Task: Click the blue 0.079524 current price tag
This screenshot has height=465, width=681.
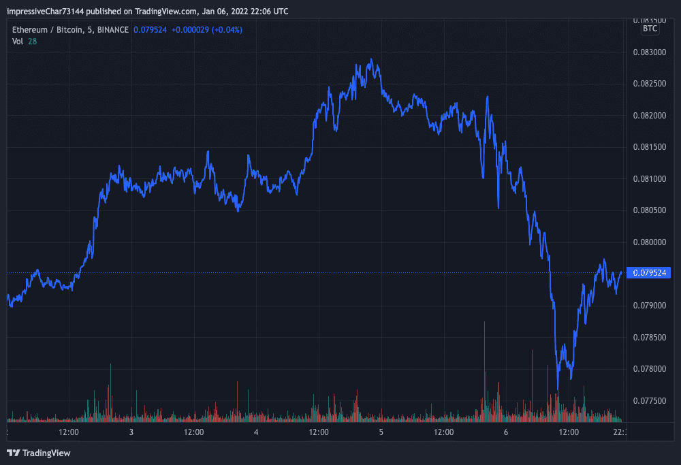Action: (649, 273)
